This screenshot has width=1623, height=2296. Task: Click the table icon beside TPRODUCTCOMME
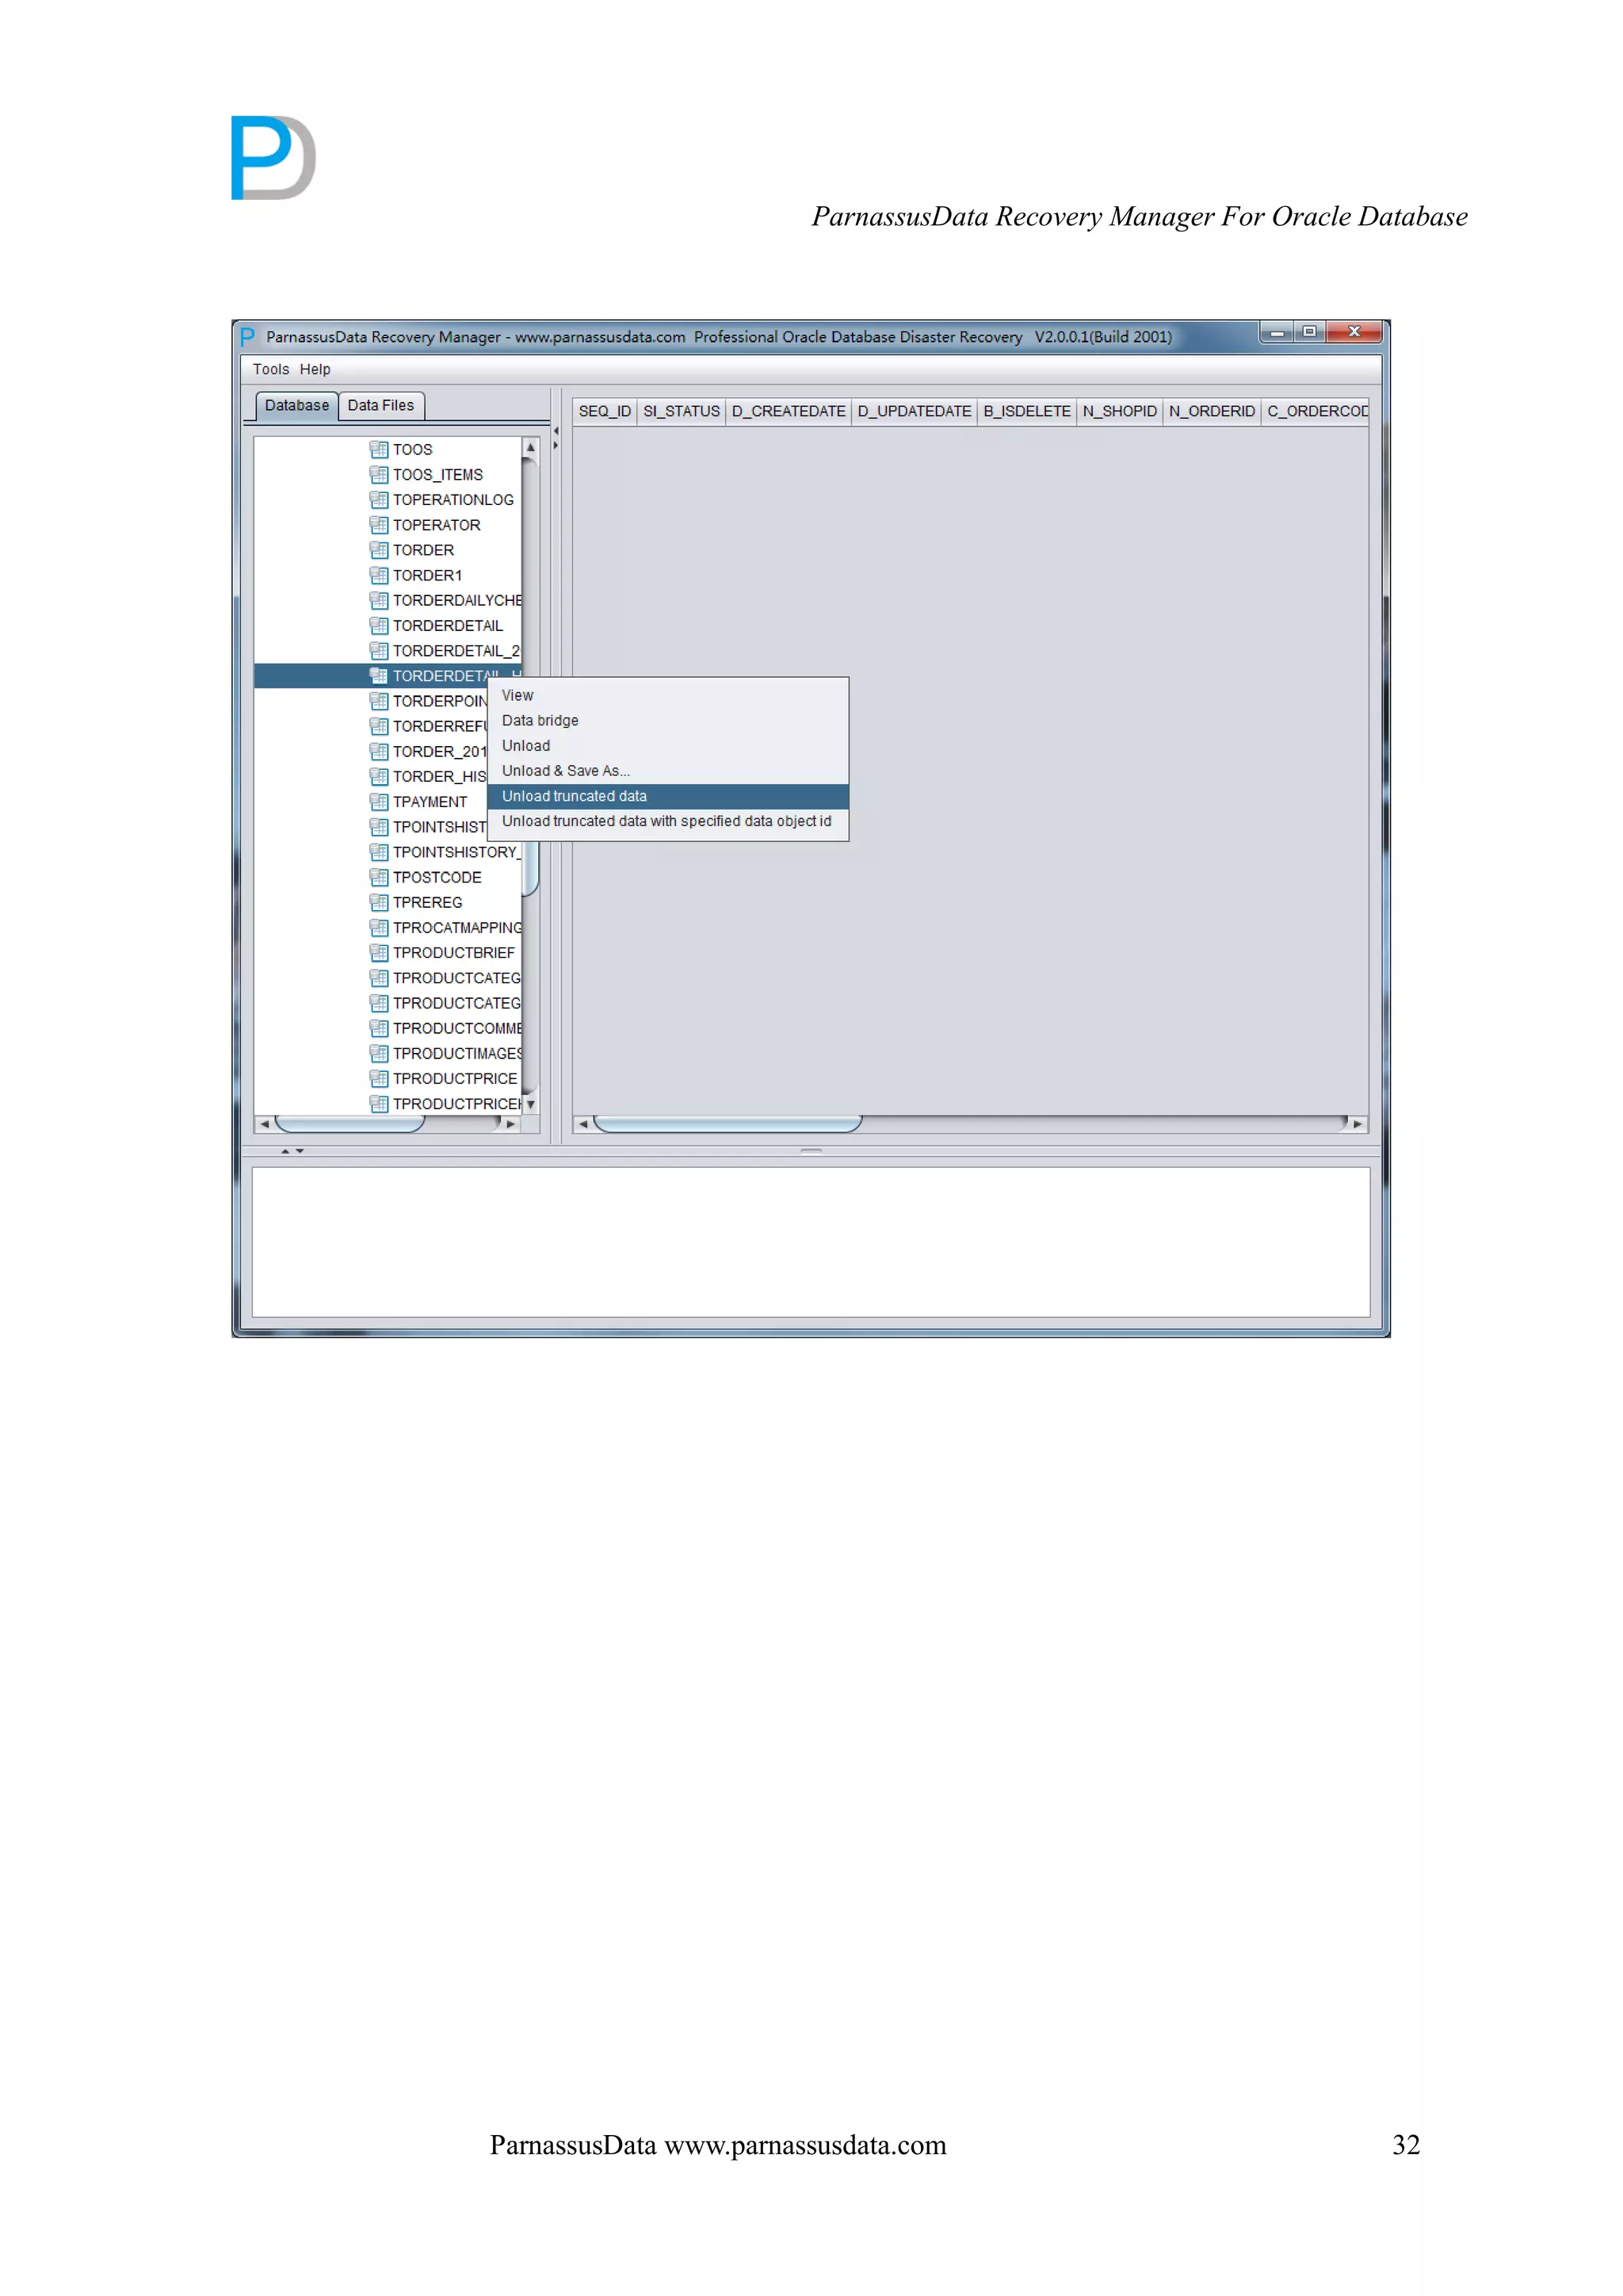[x=379, y=1028]
